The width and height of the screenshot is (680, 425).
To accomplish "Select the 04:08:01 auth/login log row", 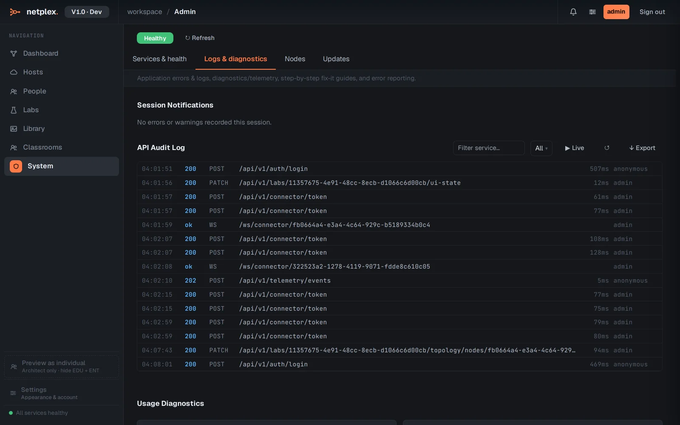I will tap(399, 364).
